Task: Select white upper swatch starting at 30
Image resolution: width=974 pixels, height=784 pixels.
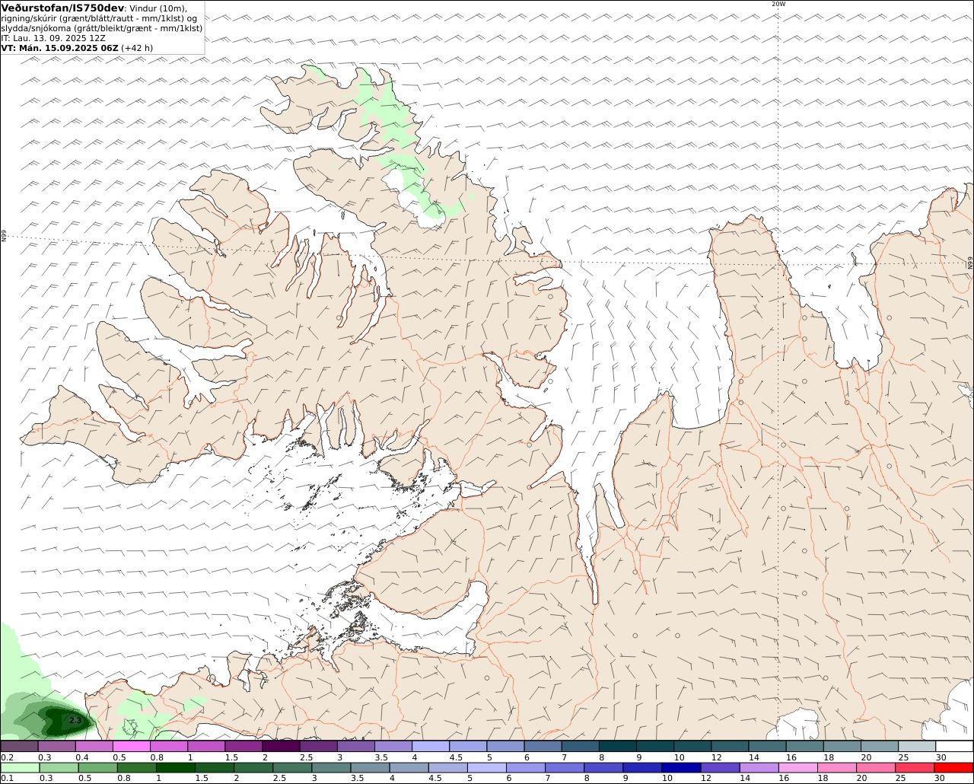Action: click(x=954, y=746)
